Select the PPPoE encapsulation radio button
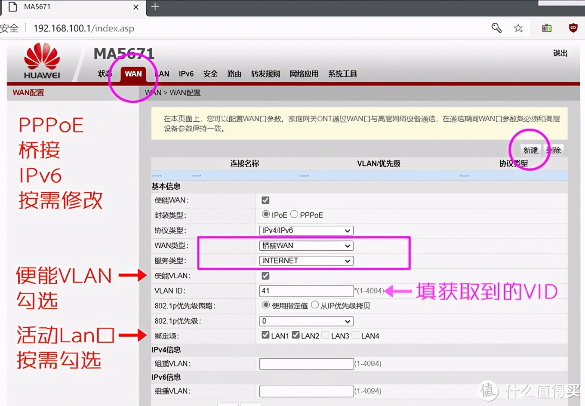The height and width of the screenshot is (406, 585). 294,214
